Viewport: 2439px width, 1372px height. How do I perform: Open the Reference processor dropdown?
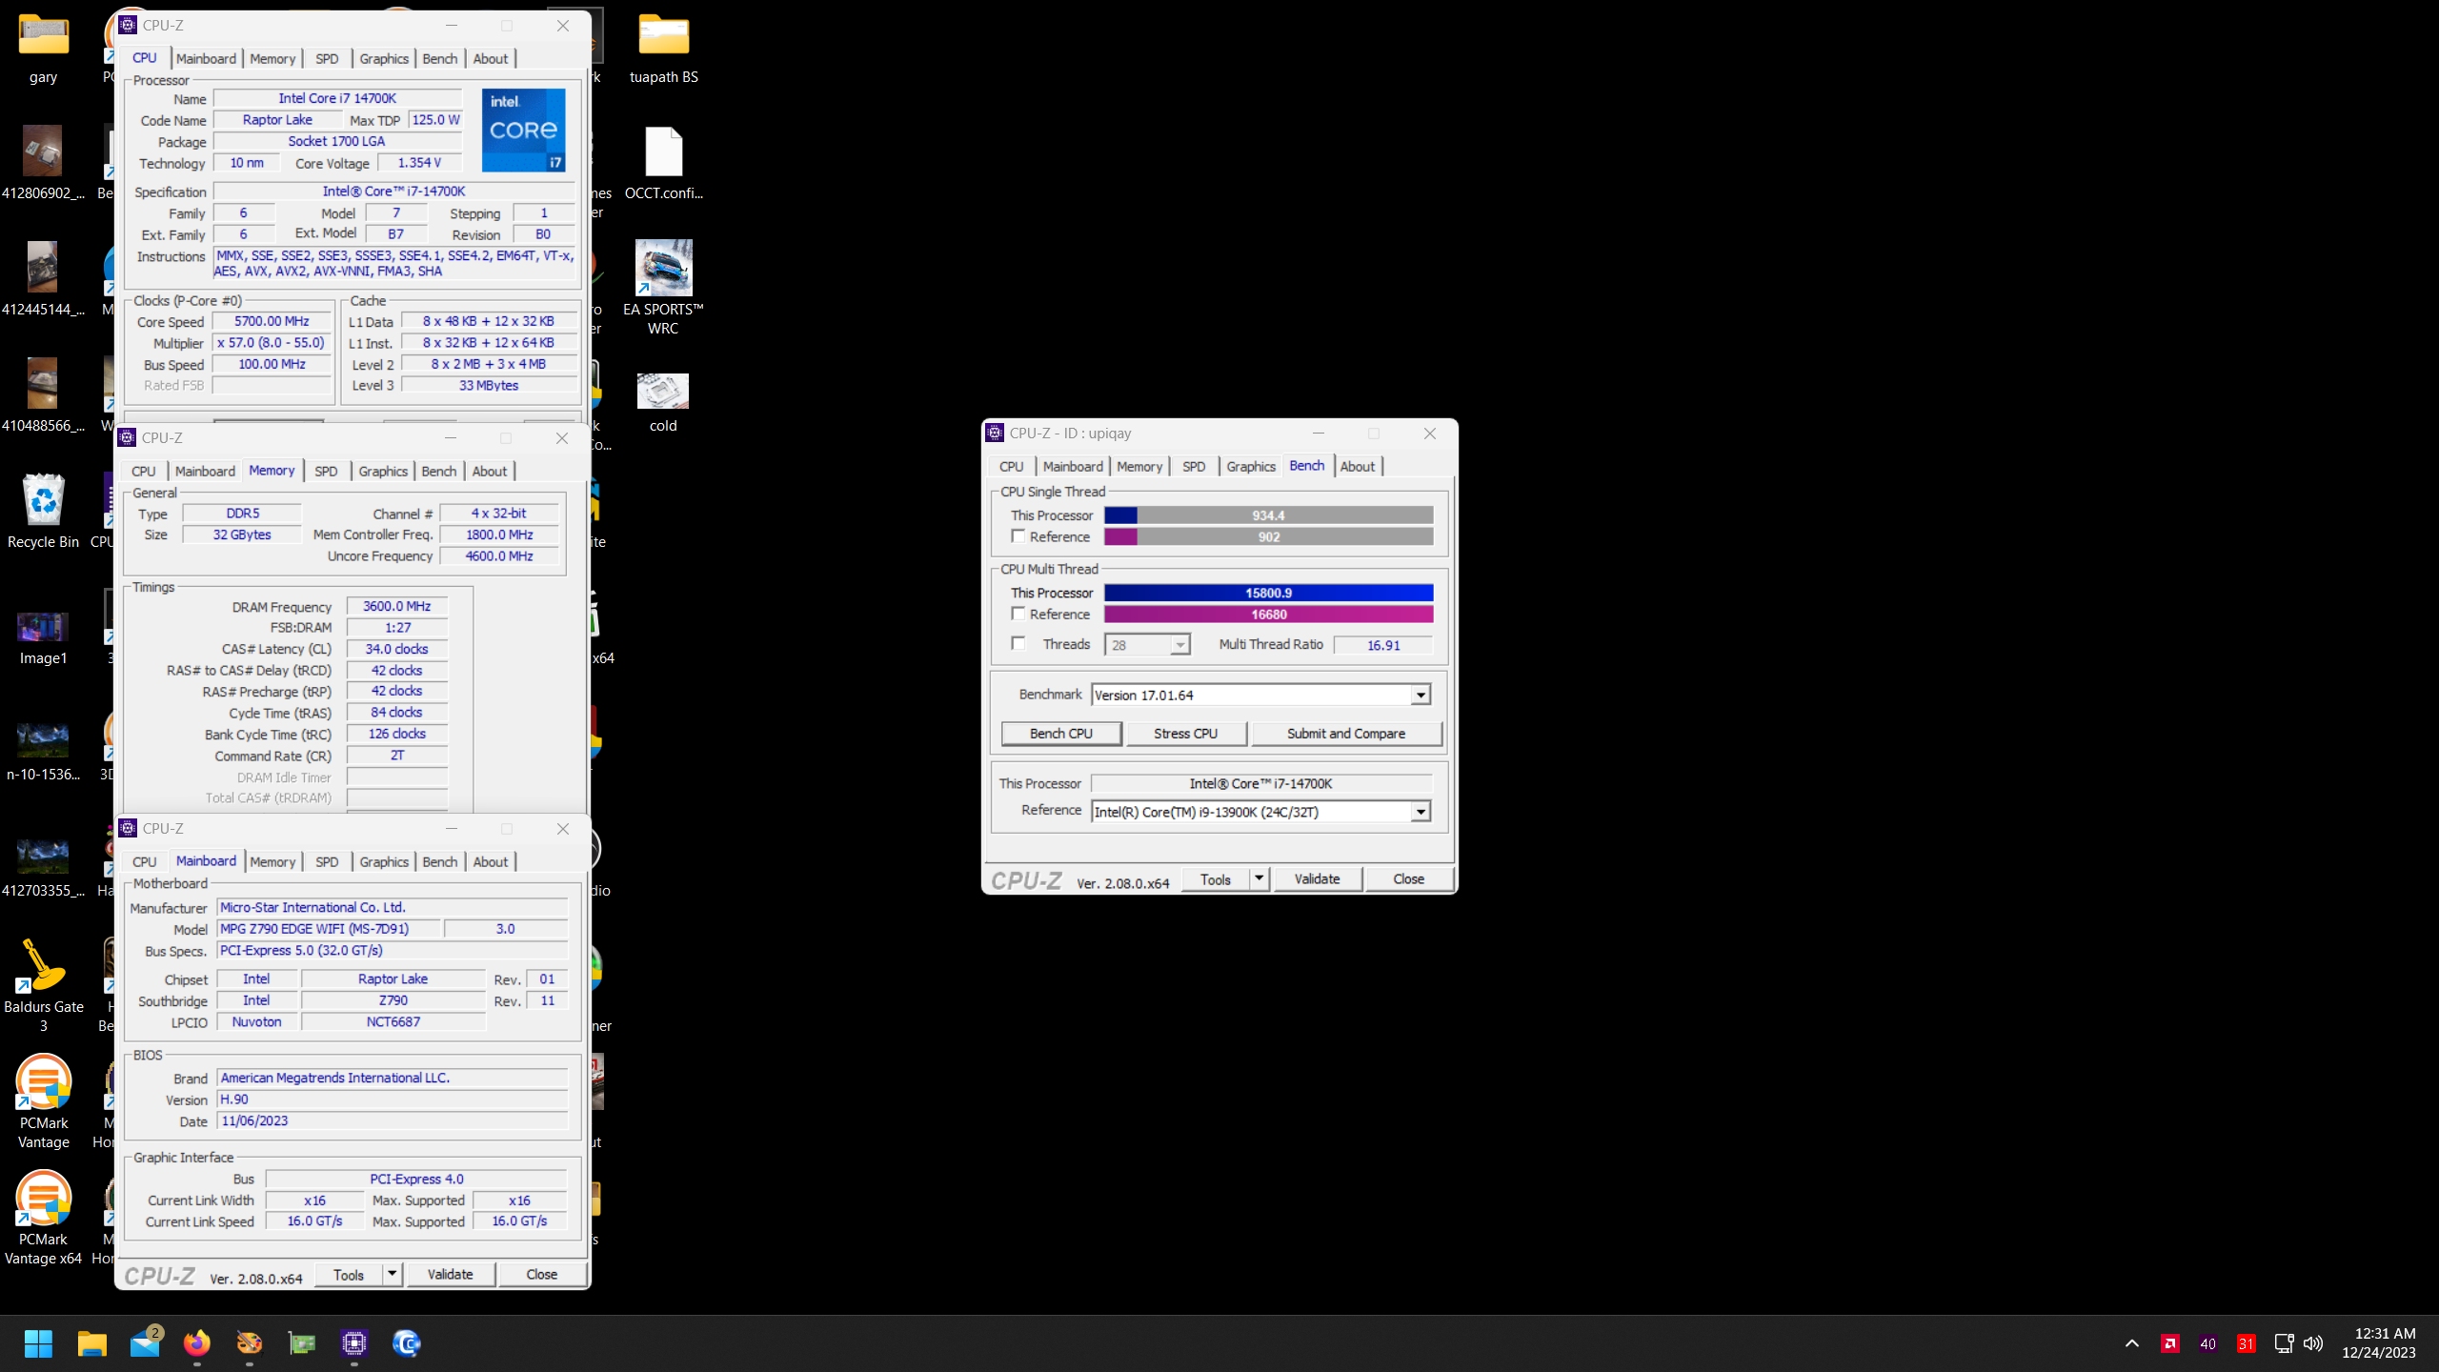tap(1421, 812)
